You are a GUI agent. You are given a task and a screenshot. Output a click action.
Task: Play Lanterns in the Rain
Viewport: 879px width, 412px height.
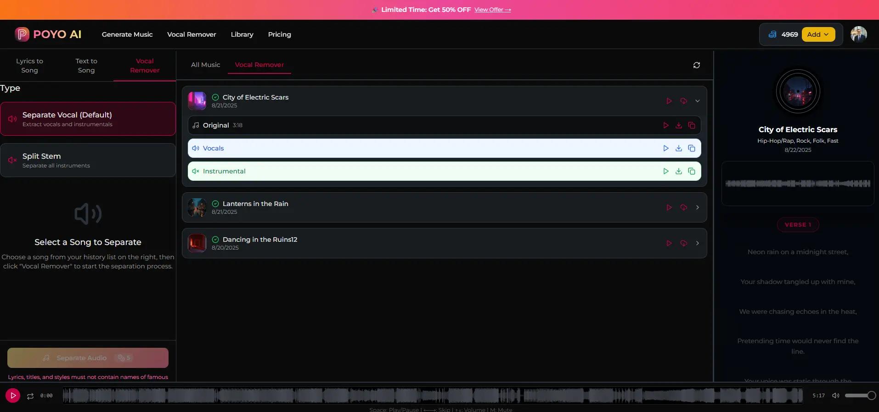pyautogui.click(x=669, y=207)
